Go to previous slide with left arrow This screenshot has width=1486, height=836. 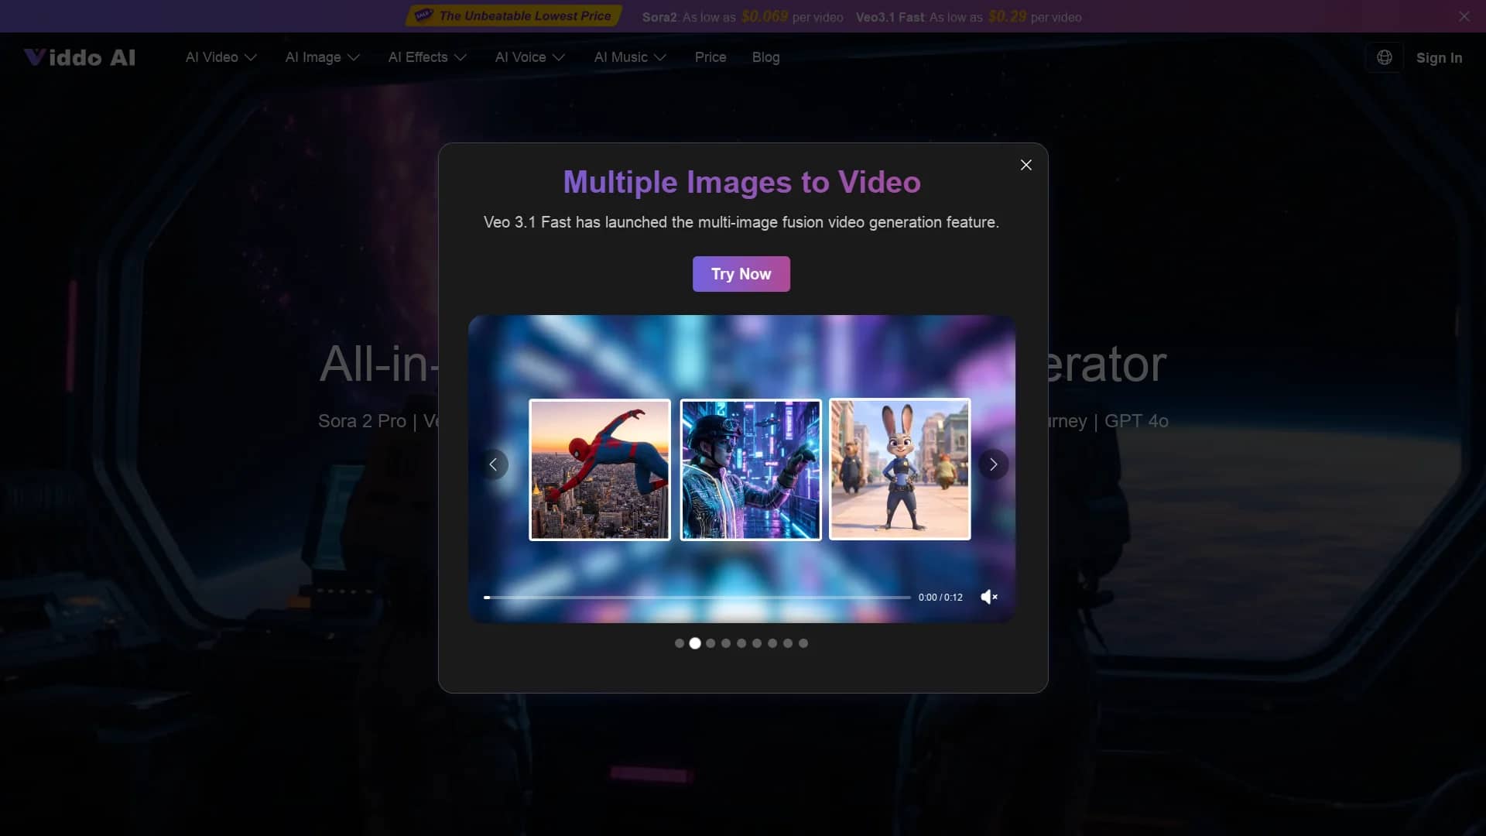coord(493,464)
